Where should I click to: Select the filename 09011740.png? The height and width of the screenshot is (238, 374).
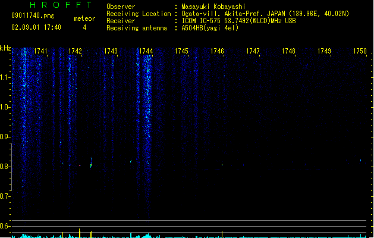point(33,15)
